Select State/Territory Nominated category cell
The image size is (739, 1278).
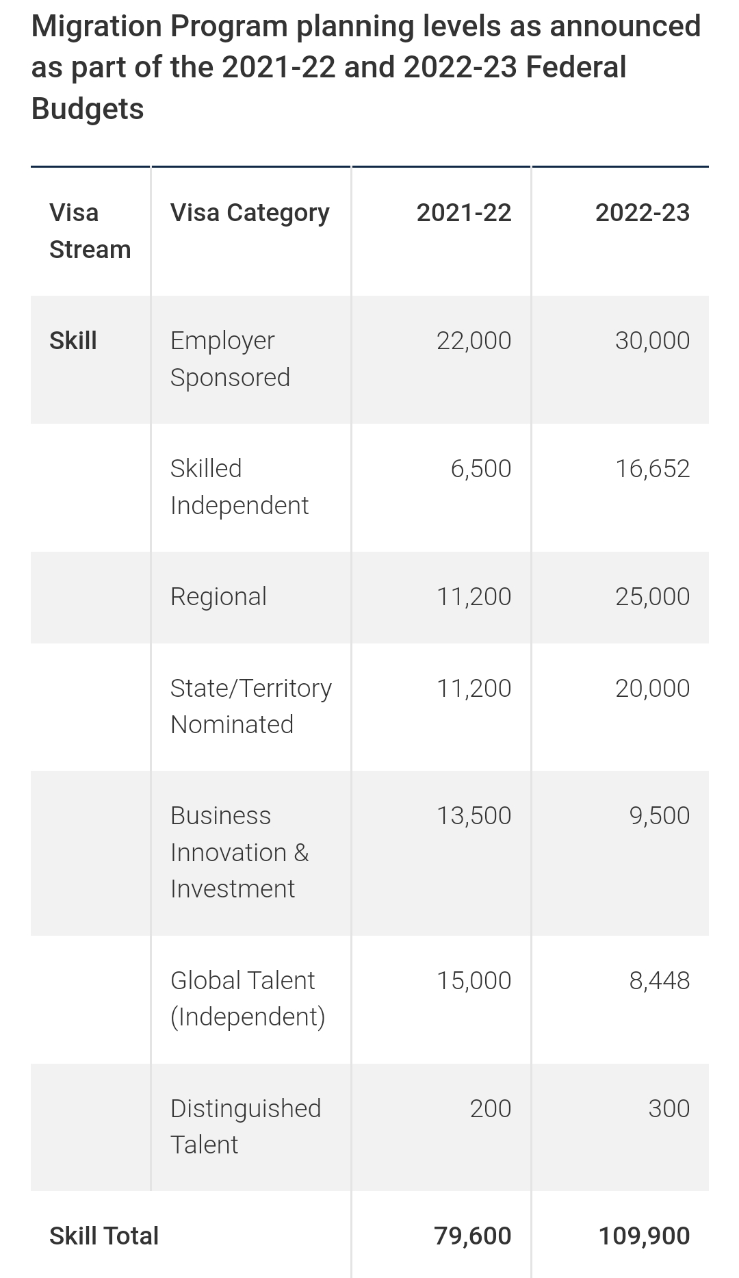pyautogui.click(x=250, y=706)
